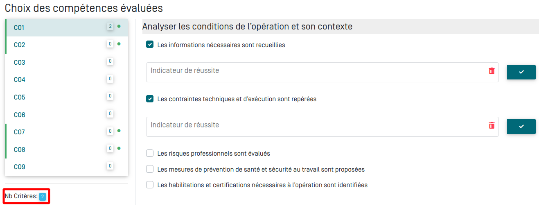The image size is (539, 206).
Task: Delete the first Indicateur de réussite entry
Action: coord(492,71)
